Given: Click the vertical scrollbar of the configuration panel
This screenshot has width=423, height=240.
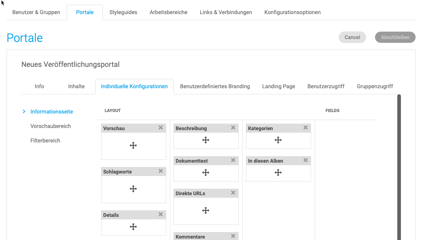Looking at the screenshot, I should click(399, 167).
